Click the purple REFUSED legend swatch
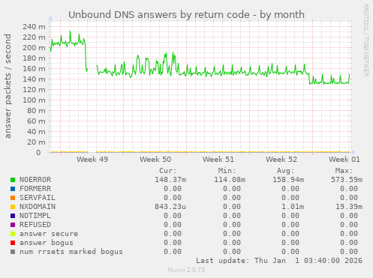 (x=13, y=225)
